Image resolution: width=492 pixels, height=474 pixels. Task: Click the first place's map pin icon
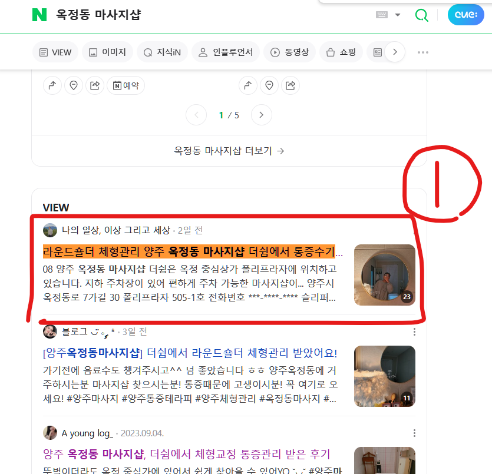[x=74, y=85]
